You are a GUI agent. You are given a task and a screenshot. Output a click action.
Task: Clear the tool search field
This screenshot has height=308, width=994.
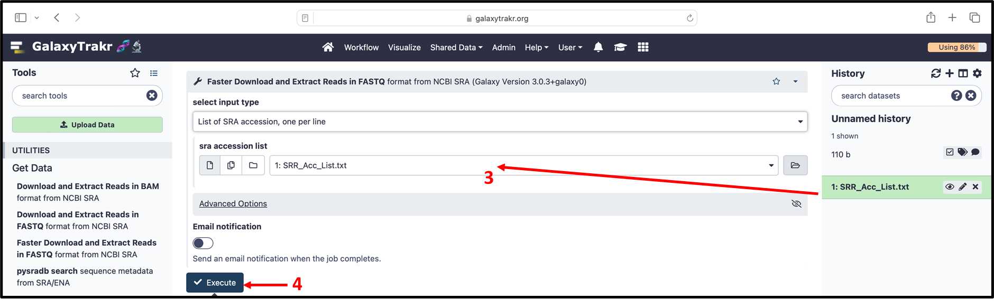(152, 96)
